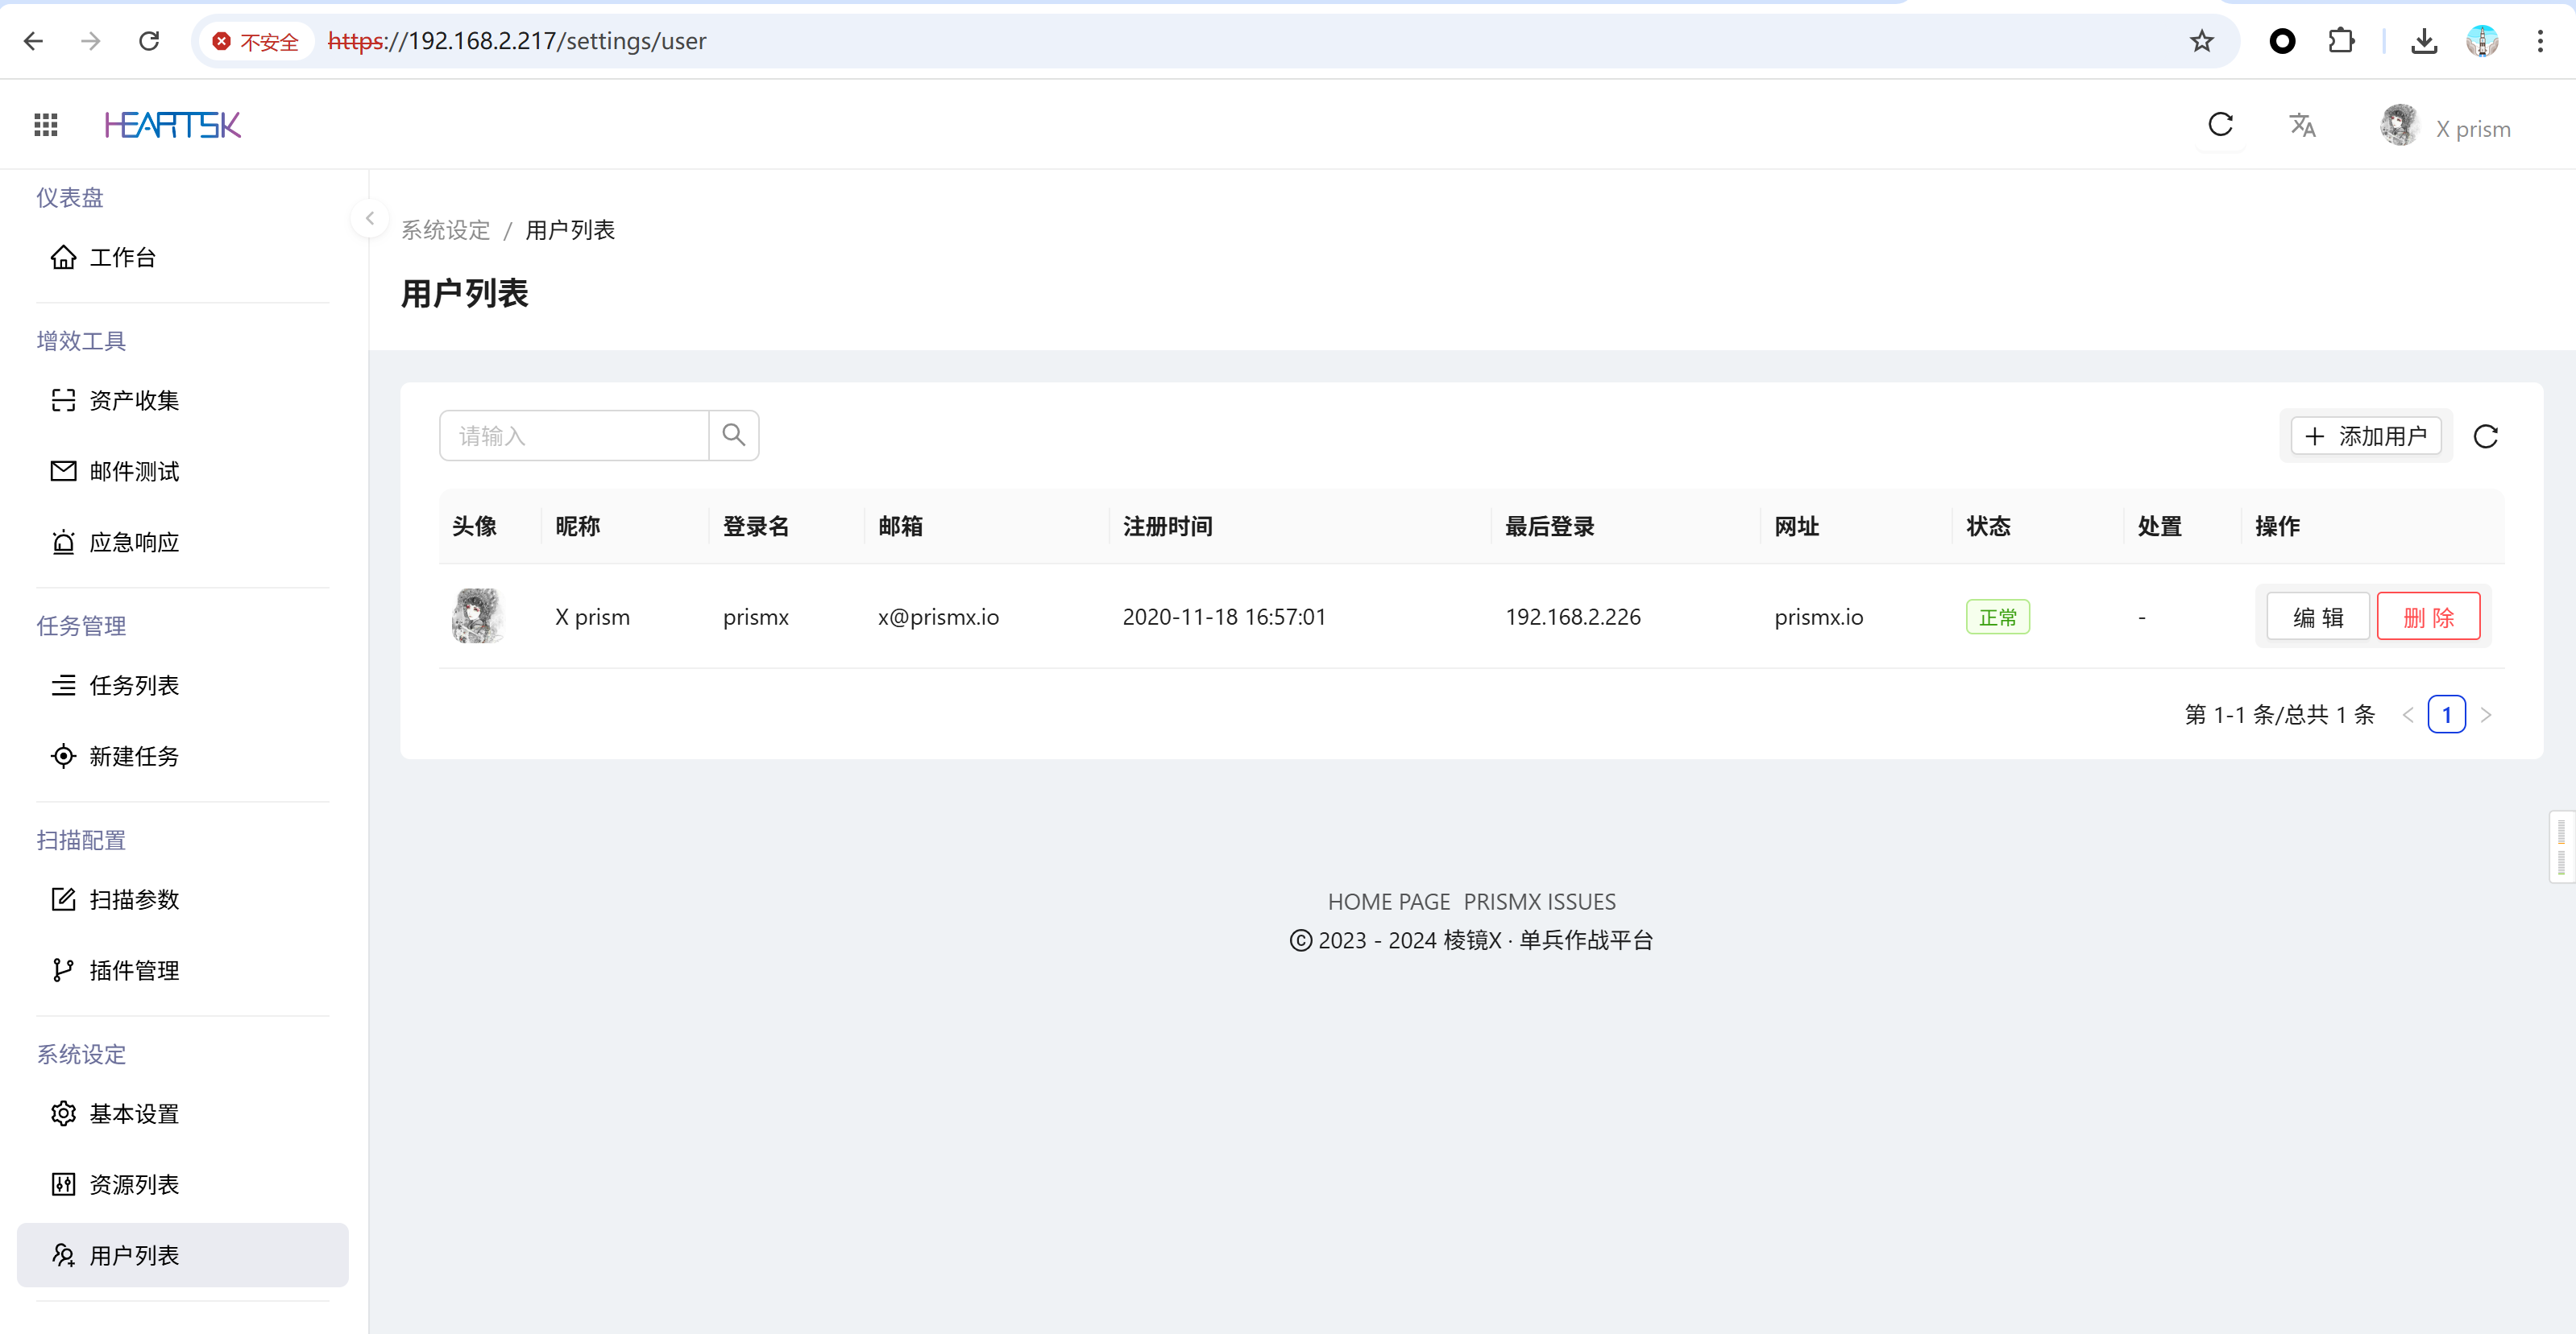Open 插件管理 sidebar item
Viewport: 2576px width, 1334px height.
[134, 970]
